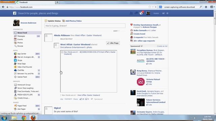Click the thumbs-up count icon on the post
This screenshot has width=216, height=121.
[81, 99]
